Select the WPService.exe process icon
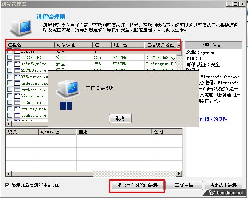The height and width of the screenshot is (198, 248). (x=17, y=77)
